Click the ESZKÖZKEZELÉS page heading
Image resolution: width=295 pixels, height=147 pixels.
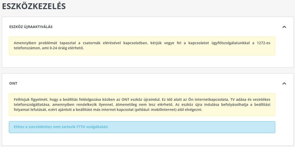[34, 6]
